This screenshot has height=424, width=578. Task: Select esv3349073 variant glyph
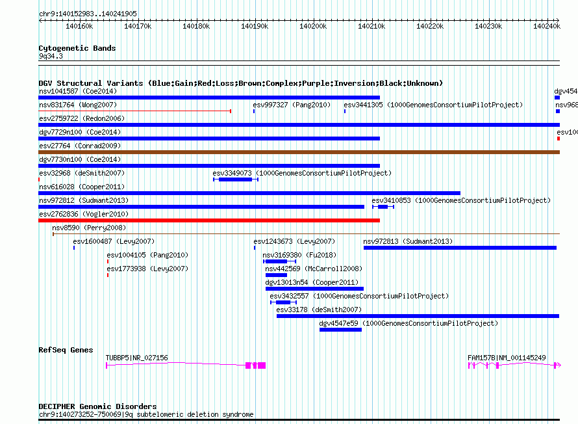[x=236, y=179]
